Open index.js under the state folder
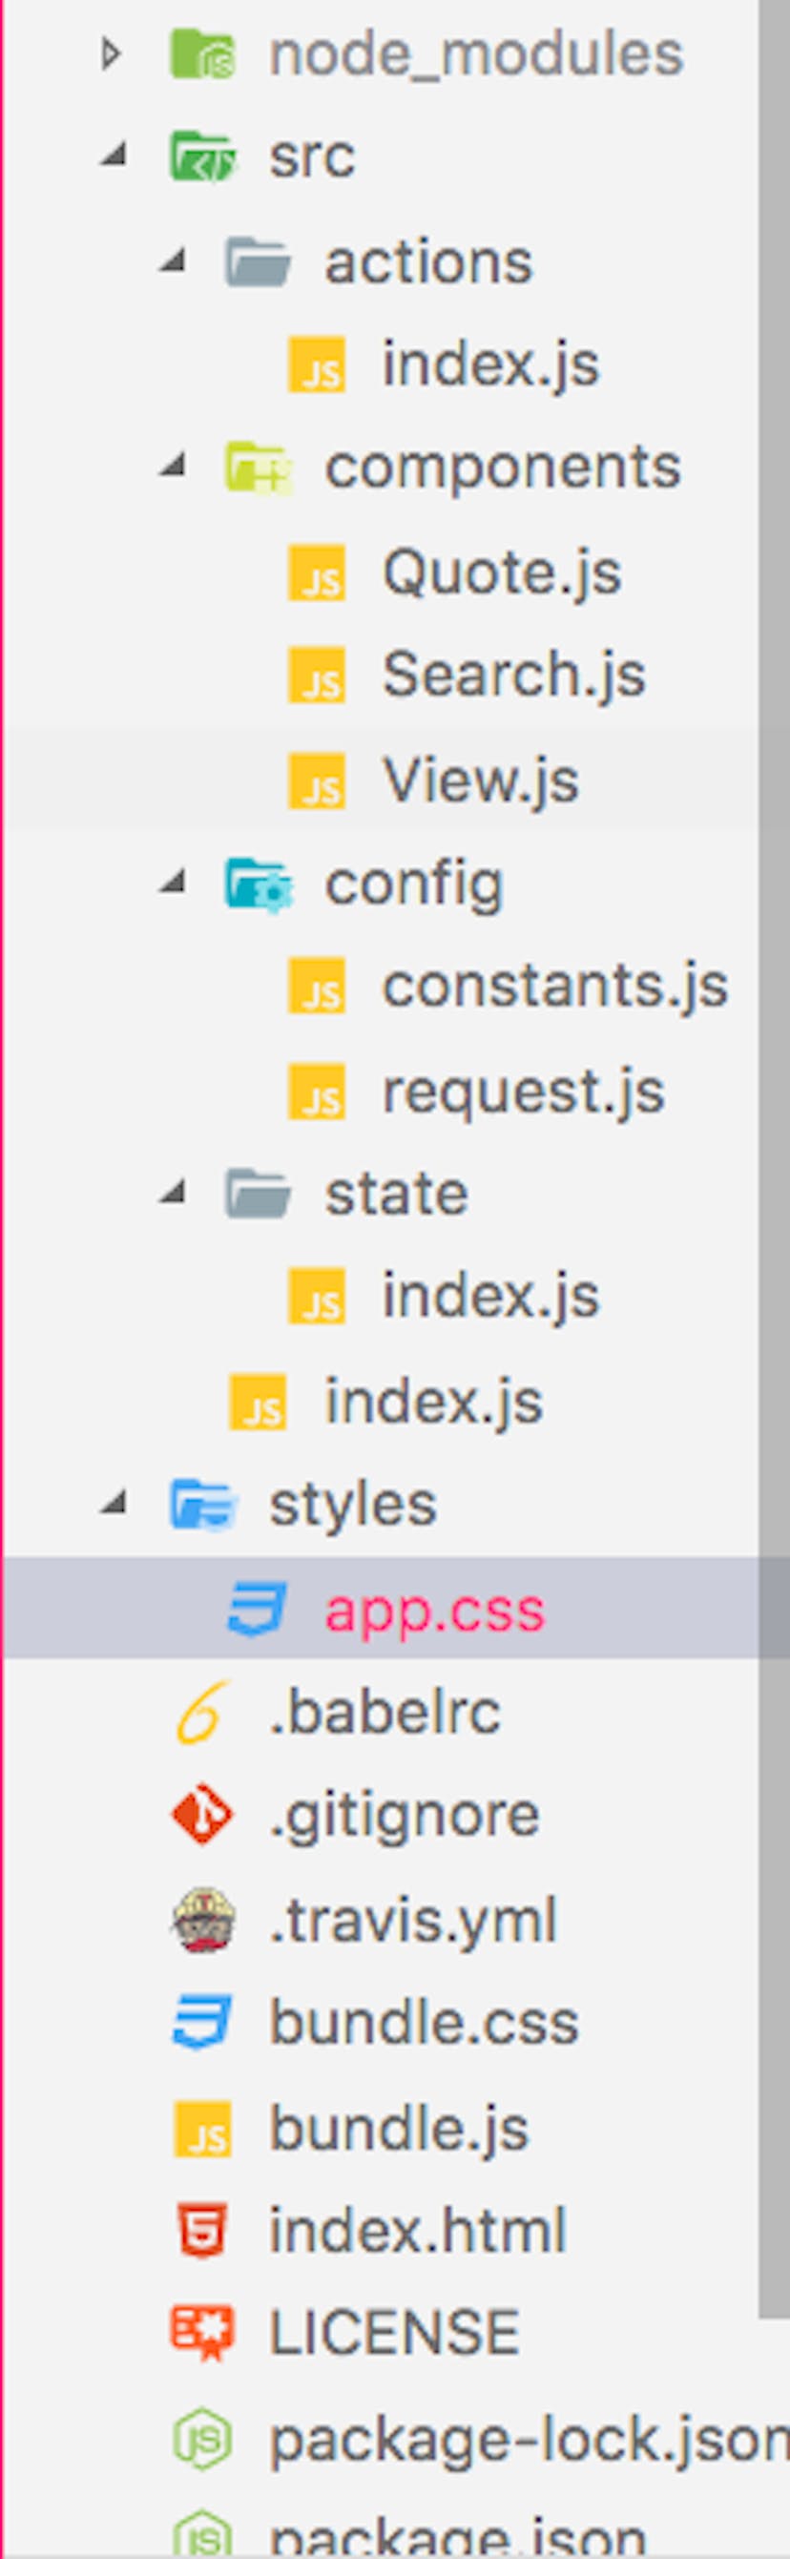790x2559 pixels. (491, 1298)
